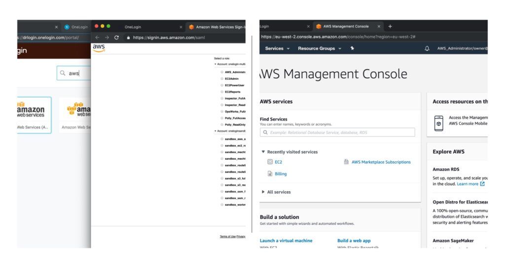This screenshot has width=505, height=272.
Task: Click the mobile phone icon for AWS Console Mobile
Action: click(438, 123)
